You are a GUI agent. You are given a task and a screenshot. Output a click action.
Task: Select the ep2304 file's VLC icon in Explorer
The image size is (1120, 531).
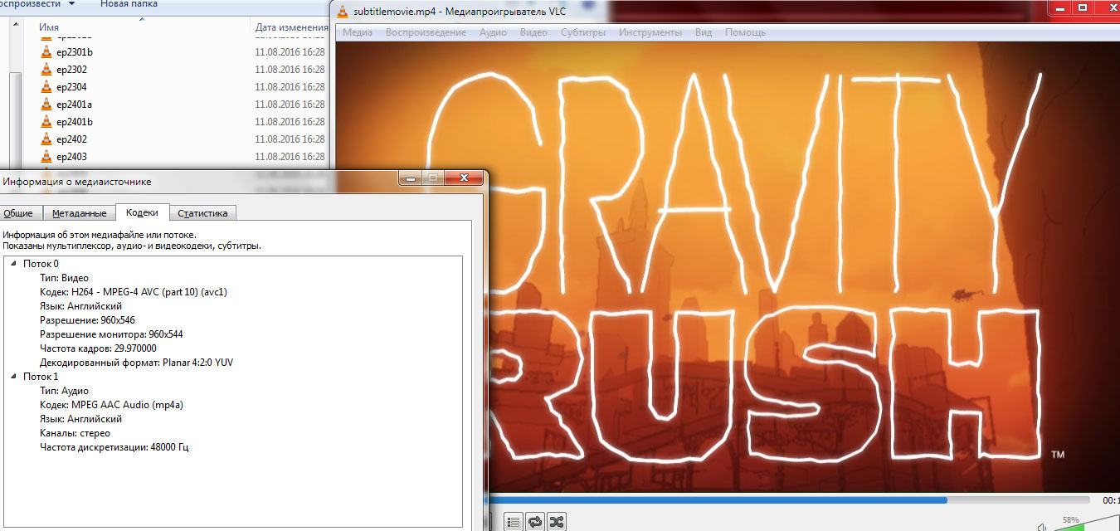(46, 87)
